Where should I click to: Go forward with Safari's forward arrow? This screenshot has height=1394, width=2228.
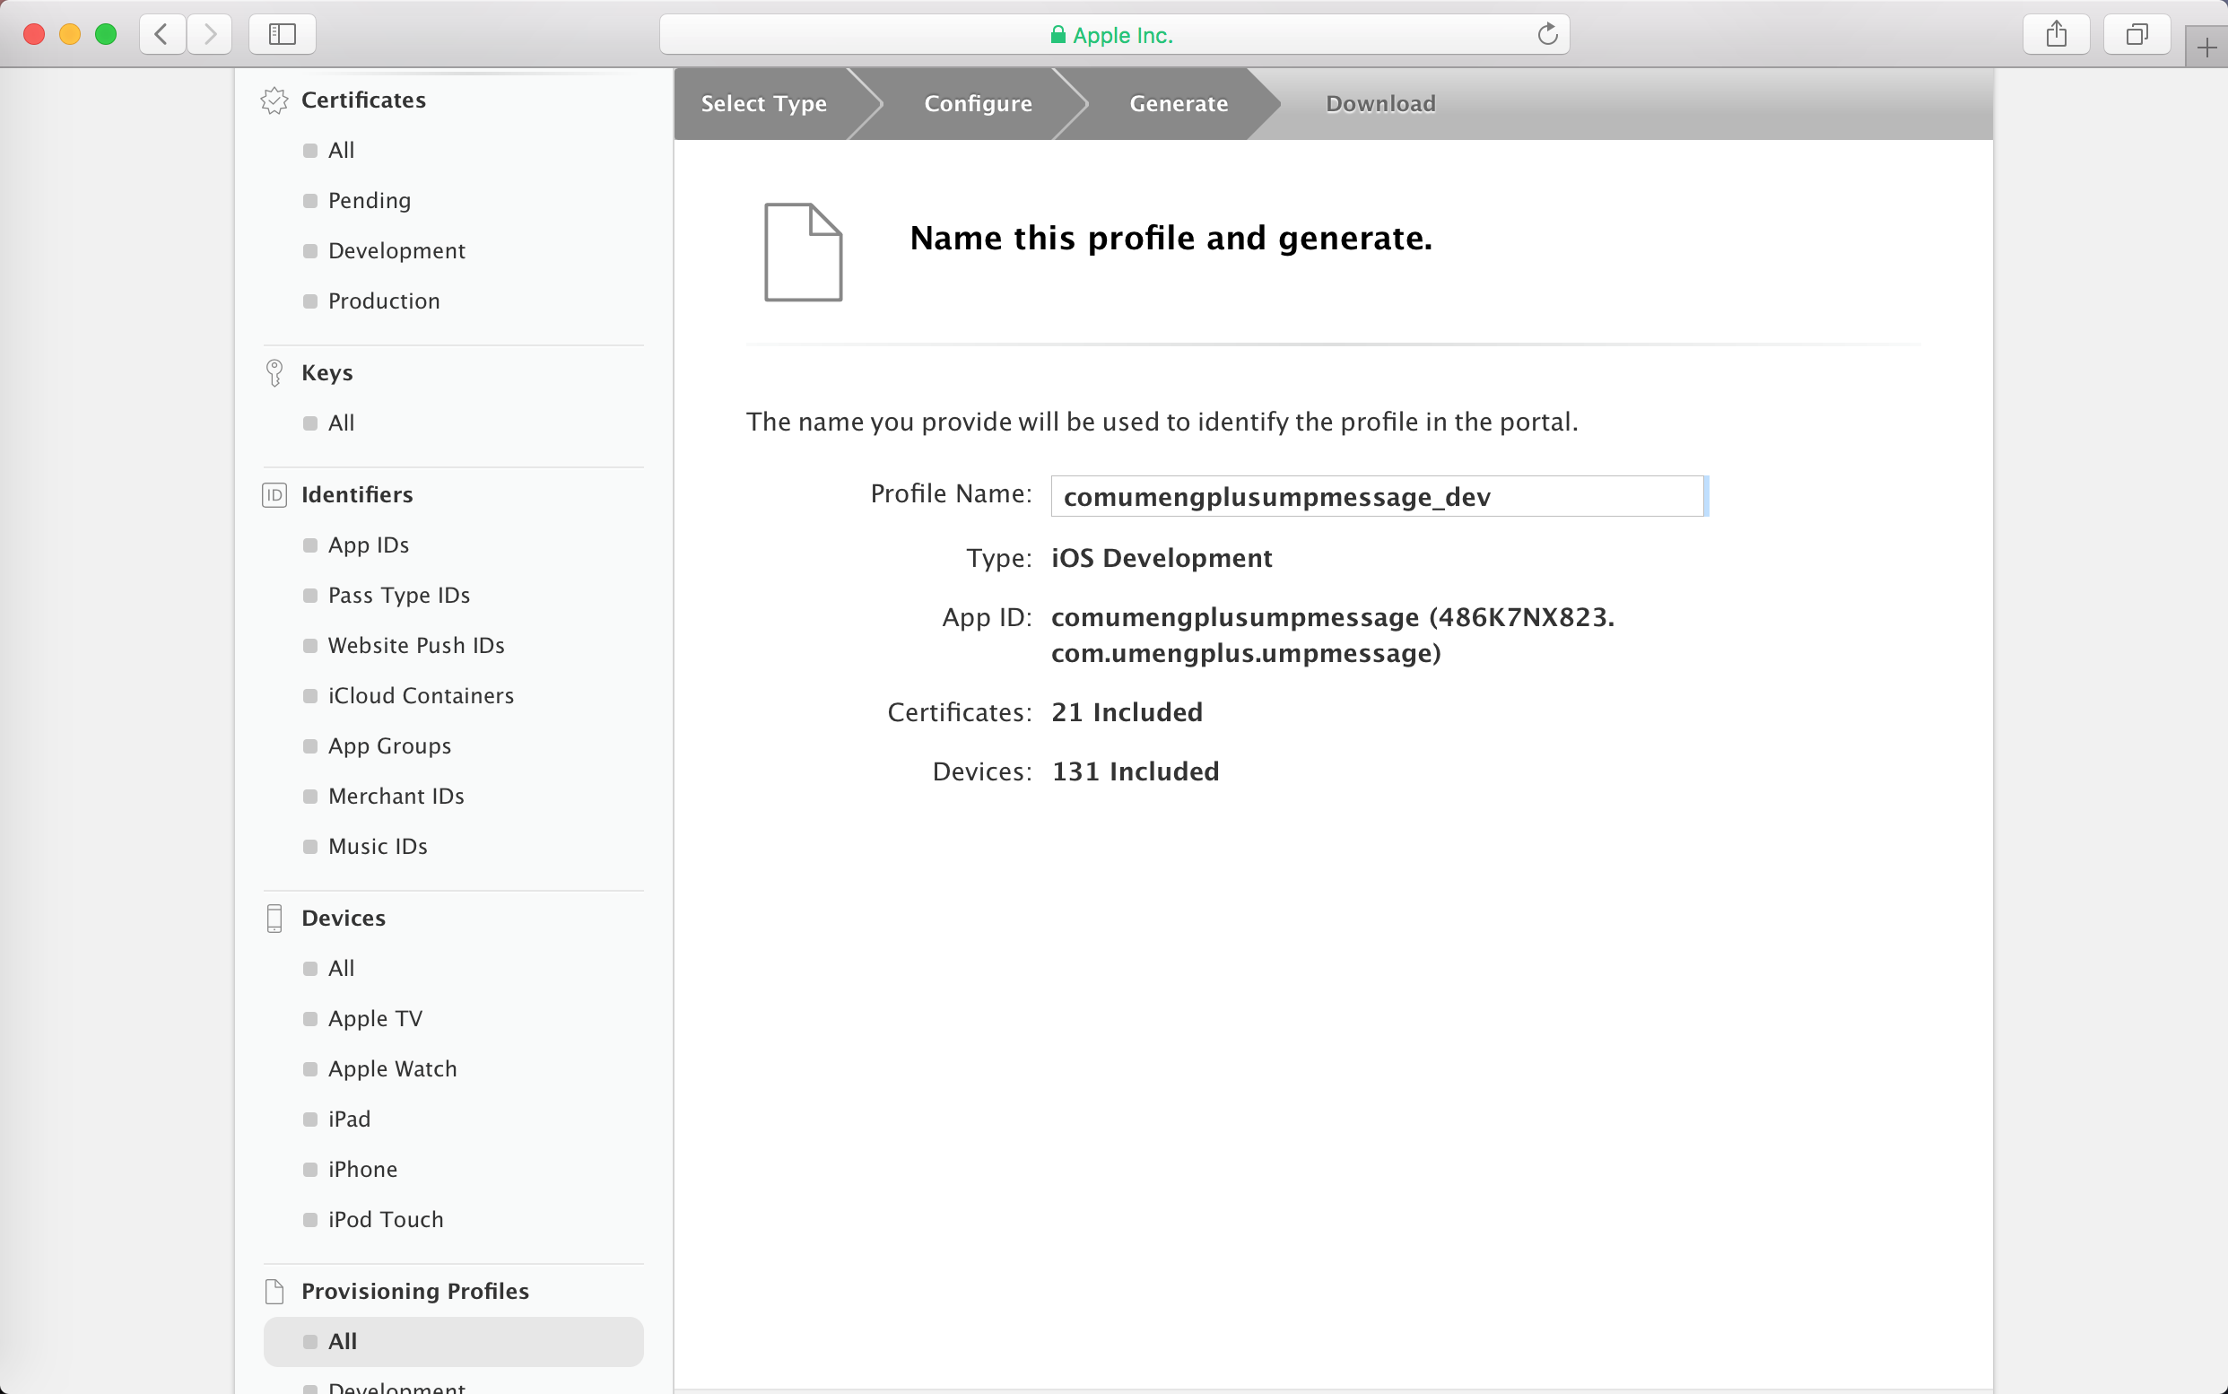[x=209, y=35]
